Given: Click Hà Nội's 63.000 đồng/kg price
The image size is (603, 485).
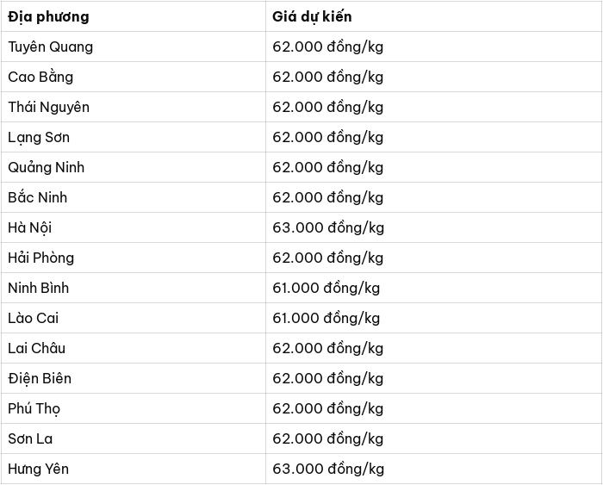Looking at the screenshot, I should 328,227.
